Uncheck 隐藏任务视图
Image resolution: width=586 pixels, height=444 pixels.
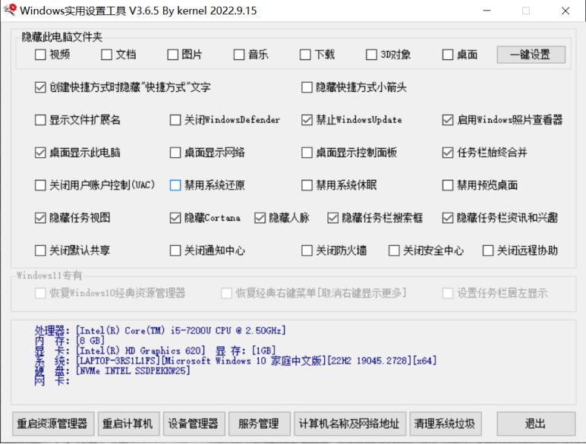(x=40, y=218)
